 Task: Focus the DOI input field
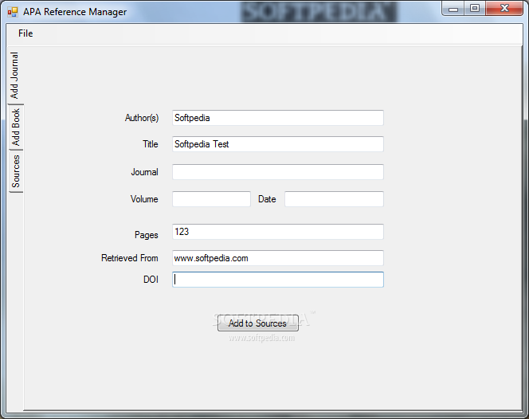click(278, 280)
